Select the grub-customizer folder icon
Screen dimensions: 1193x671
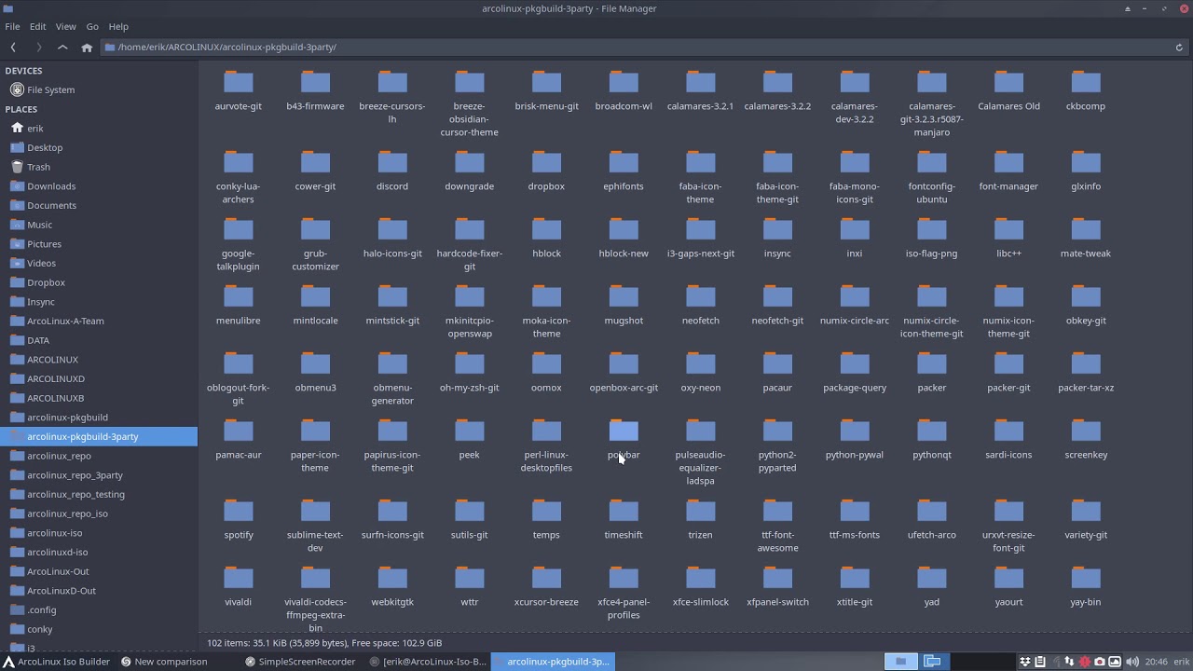pos(315,229)
